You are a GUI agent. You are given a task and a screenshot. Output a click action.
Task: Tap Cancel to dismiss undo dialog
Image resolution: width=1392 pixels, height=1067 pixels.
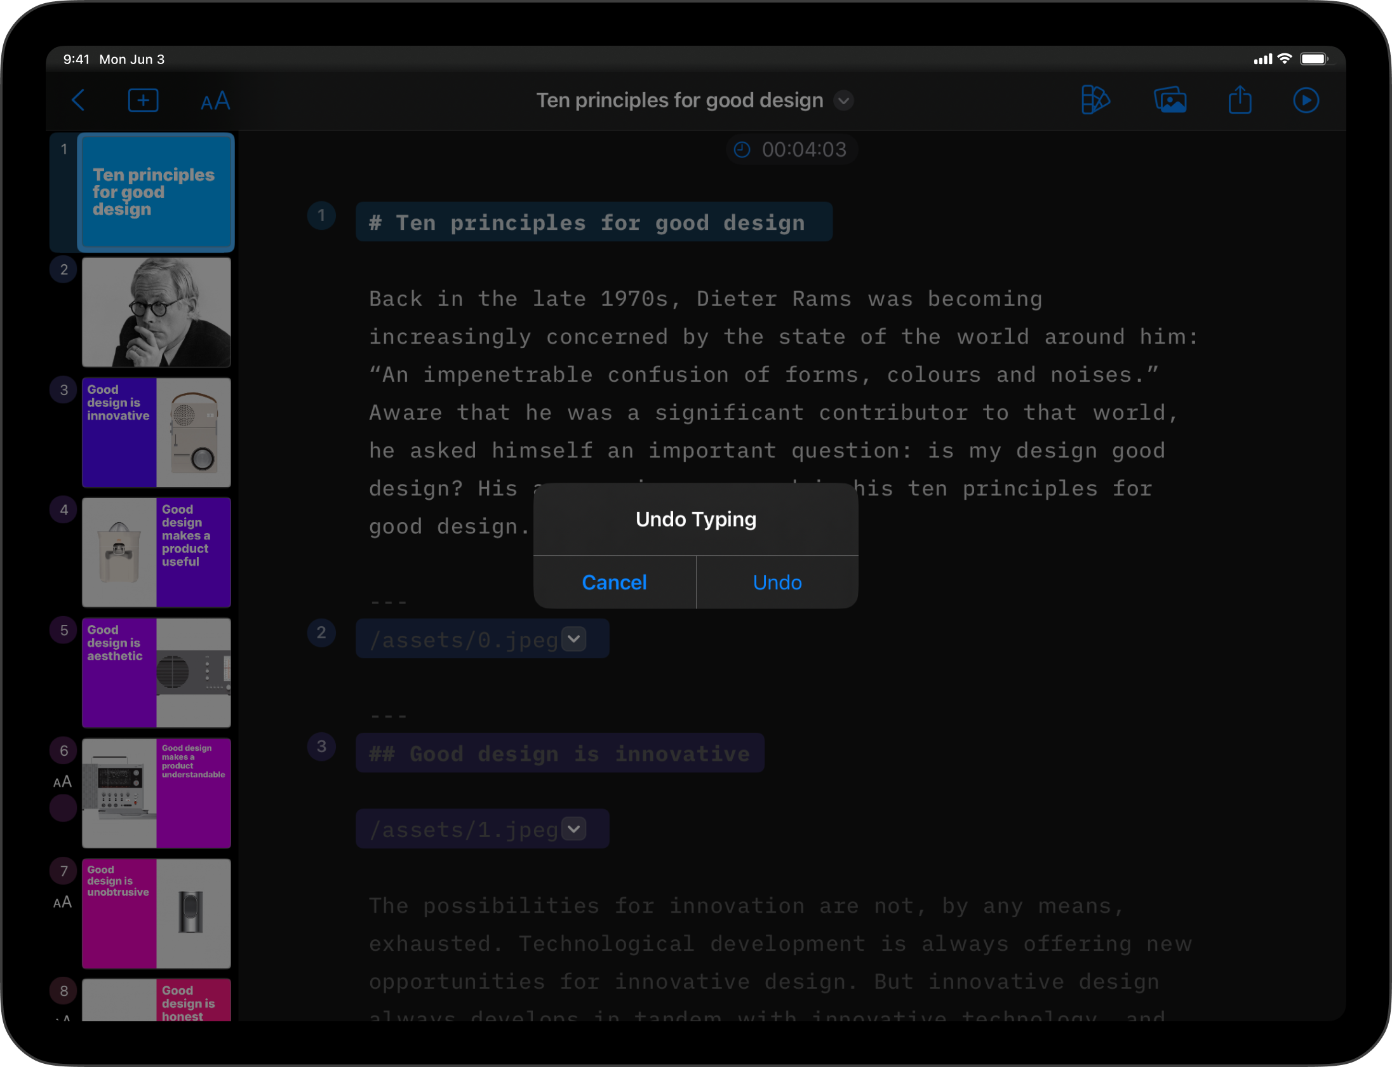pos(614,582)
